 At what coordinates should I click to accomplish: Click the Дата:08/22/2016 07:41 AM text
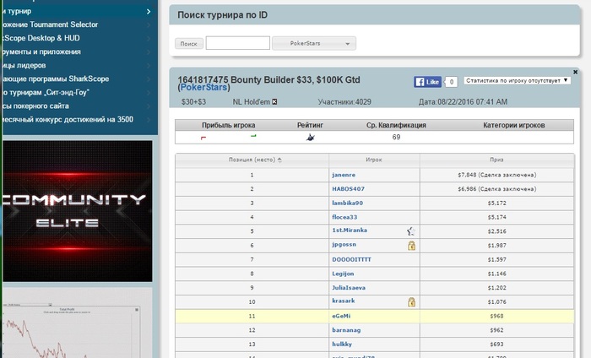[x=463, y=102]
